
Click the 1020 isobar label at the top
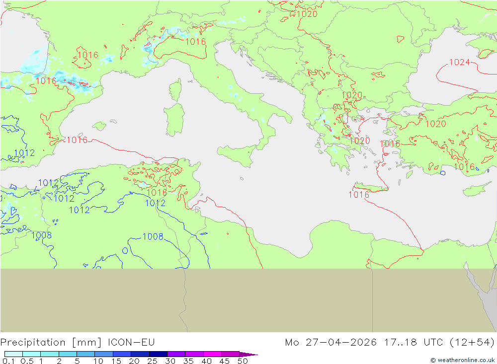coord(307,14)
